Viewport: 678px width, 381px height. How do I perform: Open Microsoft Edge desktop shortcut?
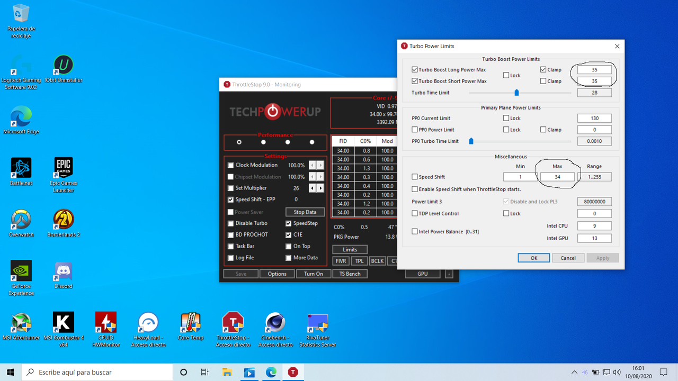21,120
